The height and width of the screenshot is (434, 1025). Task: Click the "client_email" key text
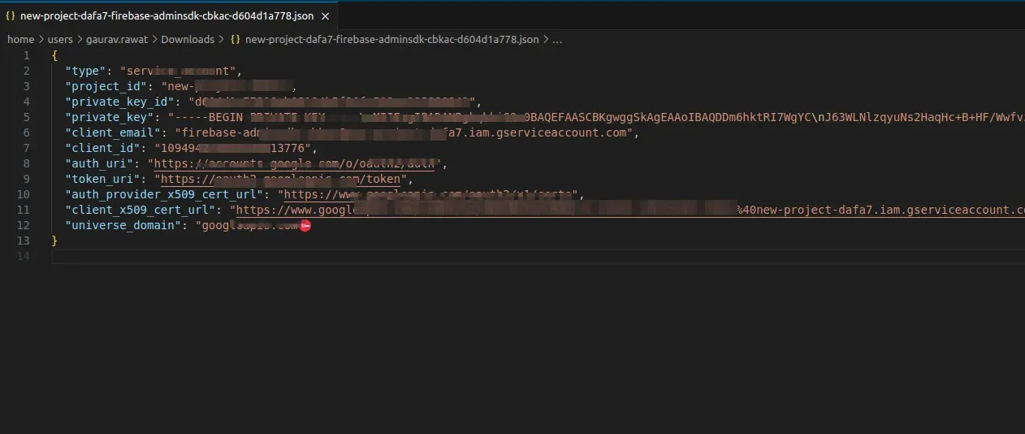pyautogui.click(x=113, y=132)
